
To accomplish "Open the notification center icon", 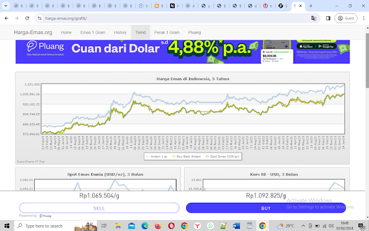I will click(x=362, y=226).
